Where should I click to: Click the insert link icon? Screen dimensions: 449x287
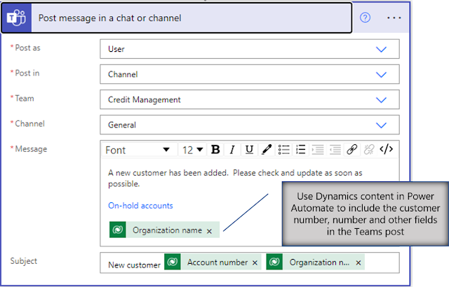pyautogui.click(x=352, y=149)
